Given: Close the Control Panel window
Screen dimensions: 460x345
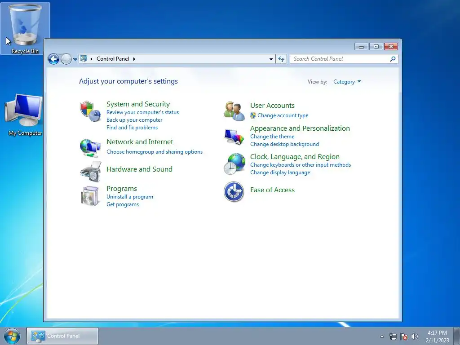Looking at the screenshot, I should 391,47.
